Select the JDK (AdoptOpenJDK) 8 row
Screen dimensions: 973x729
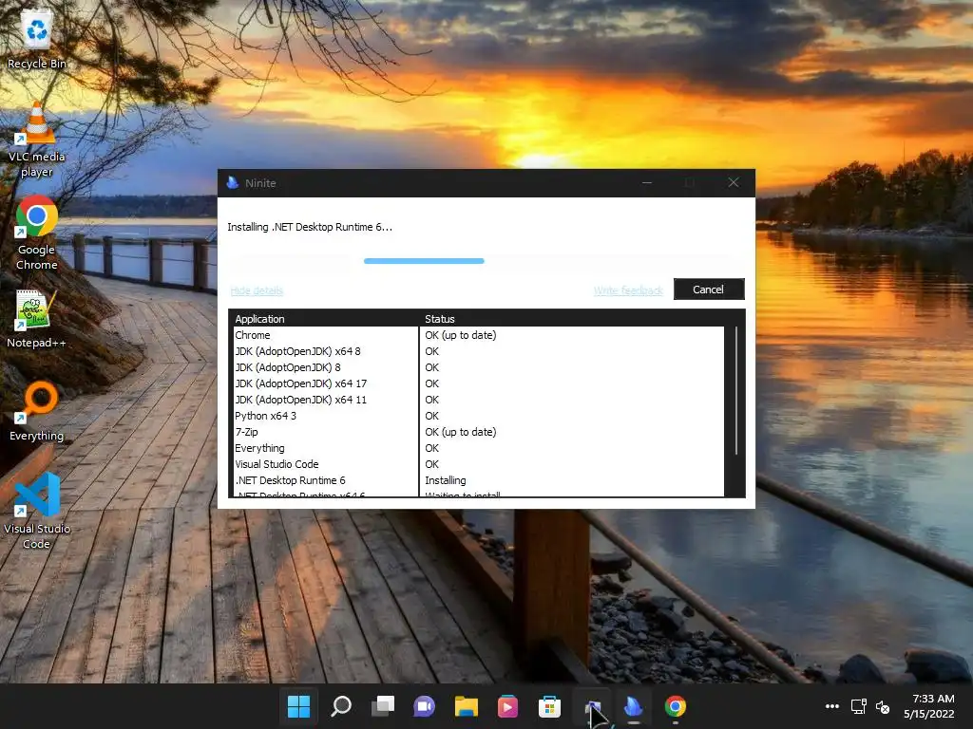[479, 367]
